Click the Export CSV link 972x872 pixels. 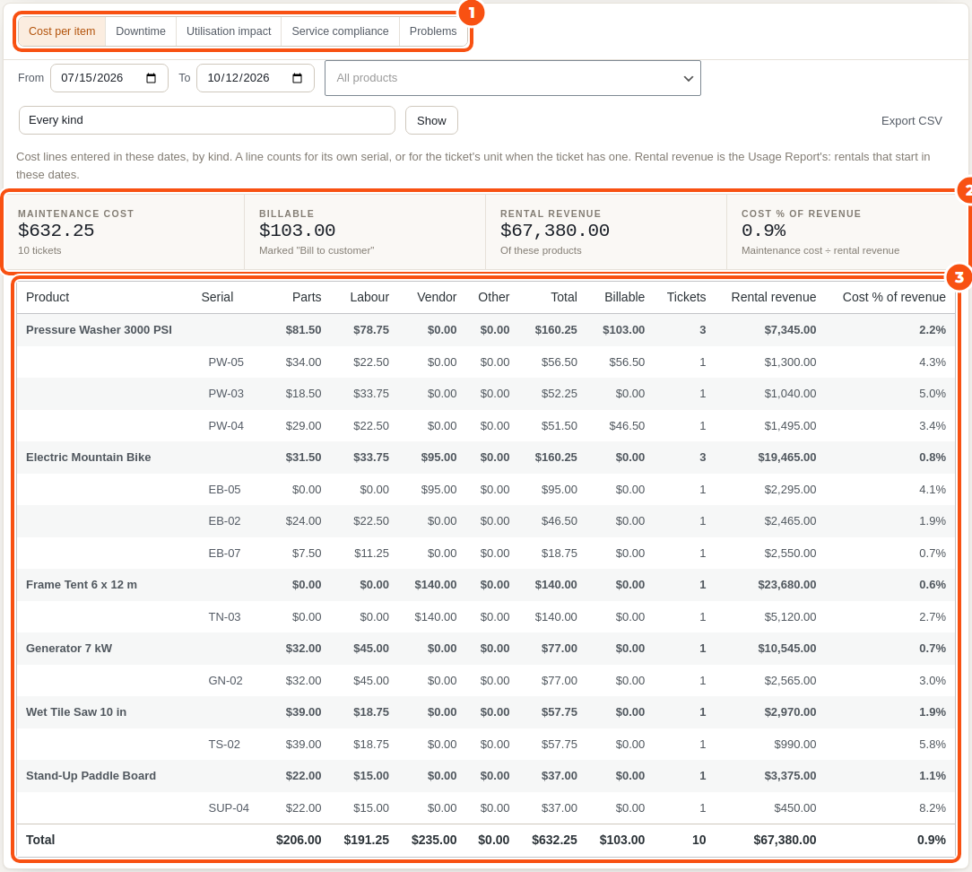pyautogui.click(x=911, y=121)
